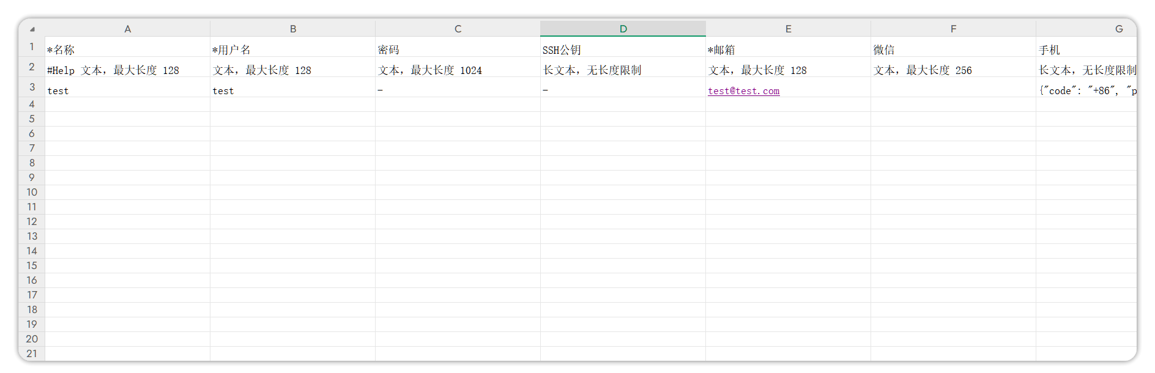1155x373 pixels.
Task: Click the *邮箱 header cell
Action: (788, 50)
